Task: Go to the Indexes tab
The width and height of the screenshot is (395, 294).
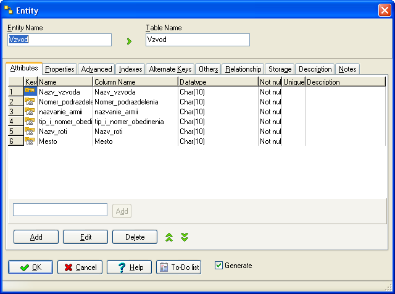Action: tap(130, 69)
